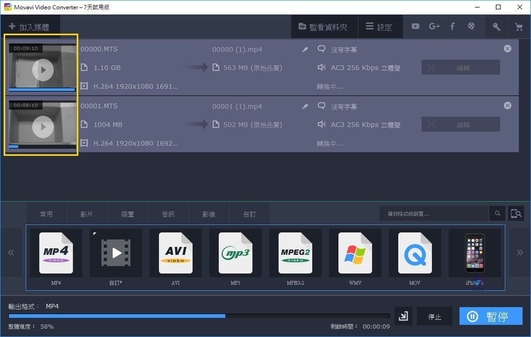The width and height of the screenshot is (531, 337).
Task: Click pencil icon to rename 00001 (1).mp4
Action: (x=305, y=107)
